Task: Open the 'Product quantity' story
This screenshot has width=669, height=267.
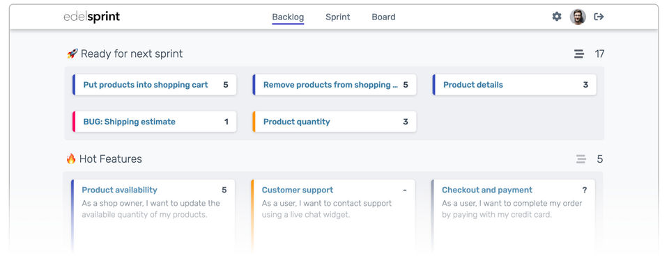Action: point(334,122)
